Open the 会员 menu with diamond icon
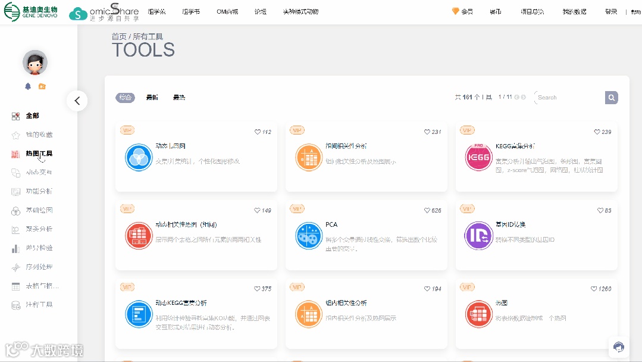The width and height of the screenshot is (642, 362). (462, 11)
